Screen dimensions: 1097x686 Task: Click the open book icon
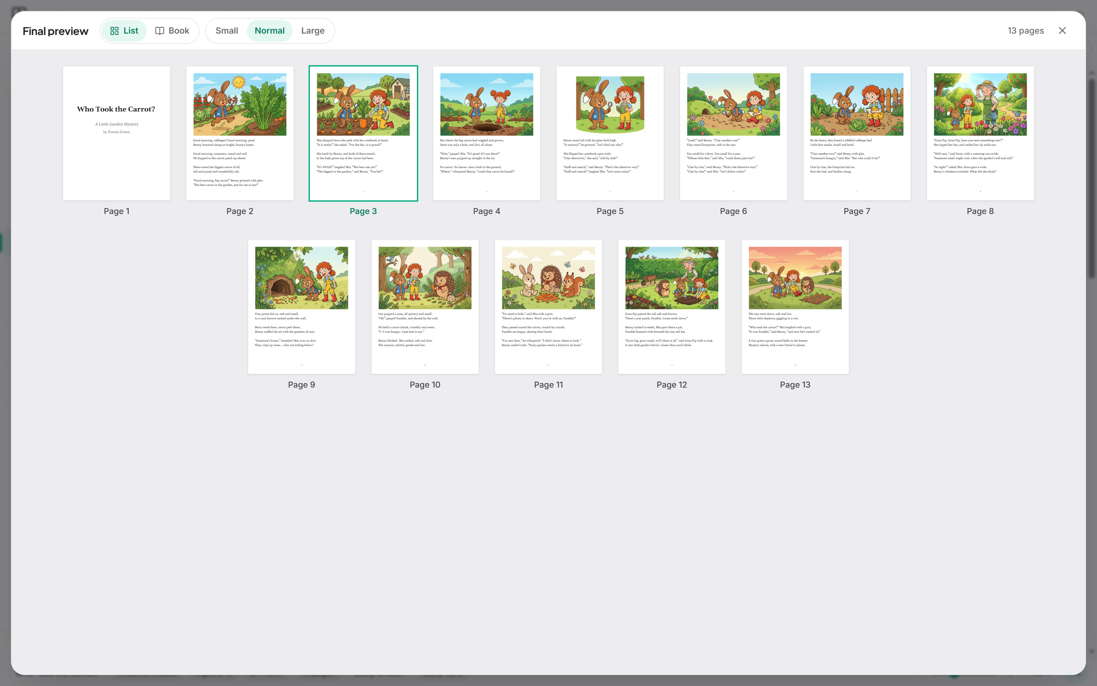point(159,31)
